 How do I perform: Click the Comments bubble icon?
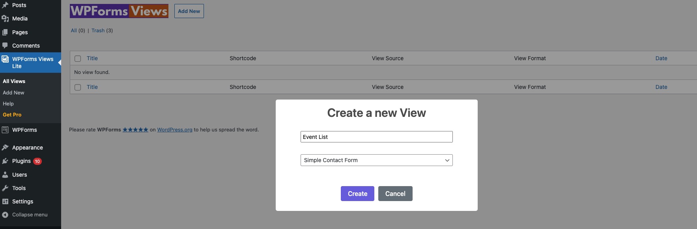point(5,46)
